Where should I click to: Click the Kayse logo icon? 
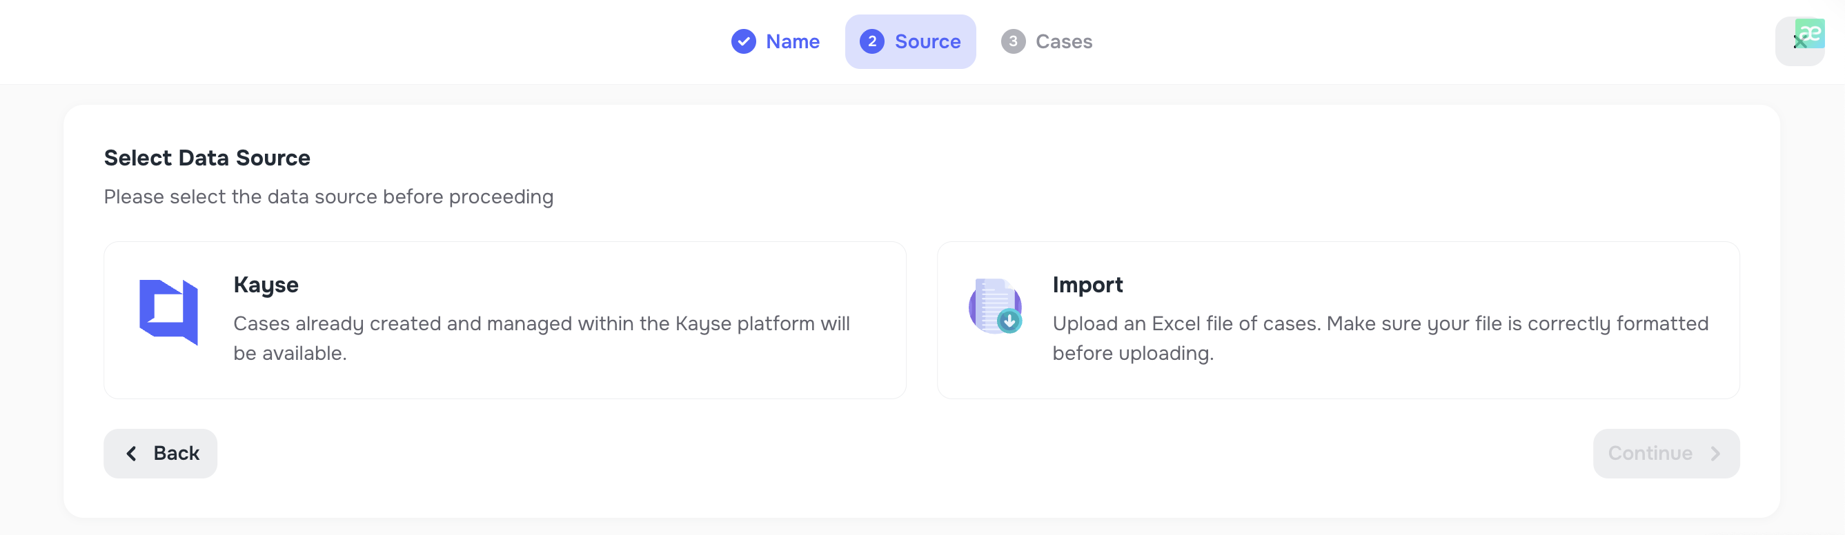tap(168, 312)
